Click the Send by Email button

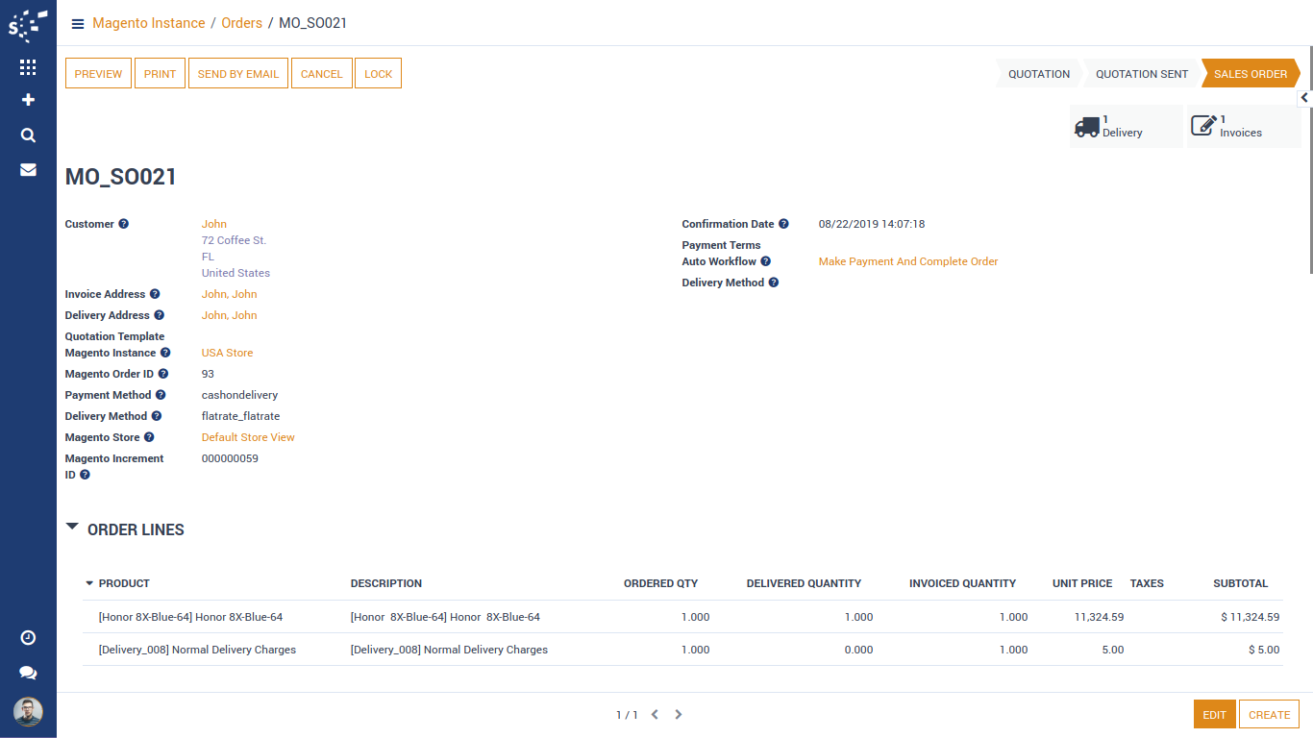(238, 74)
